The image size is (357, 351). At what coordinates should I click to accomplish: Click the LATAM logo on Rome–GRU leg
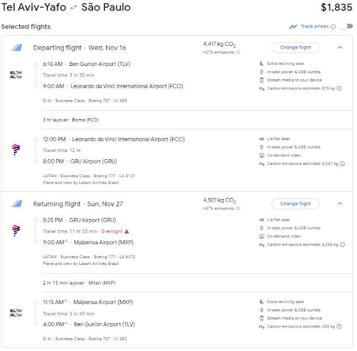[x=16, y=150]
